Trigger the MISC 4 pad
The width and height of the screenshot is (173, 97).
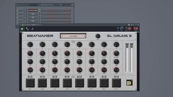[117, 83]
